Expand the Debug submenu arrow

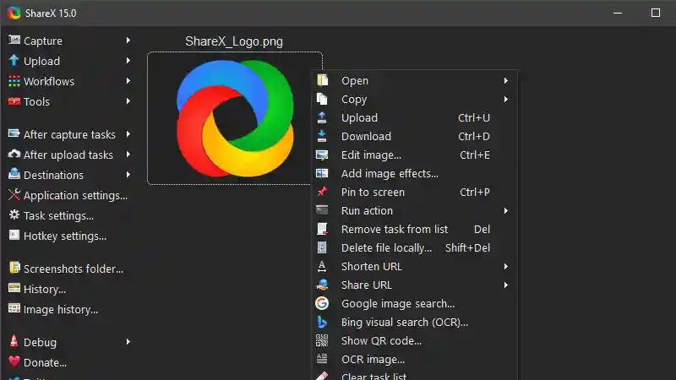click(x=128, y=342)
